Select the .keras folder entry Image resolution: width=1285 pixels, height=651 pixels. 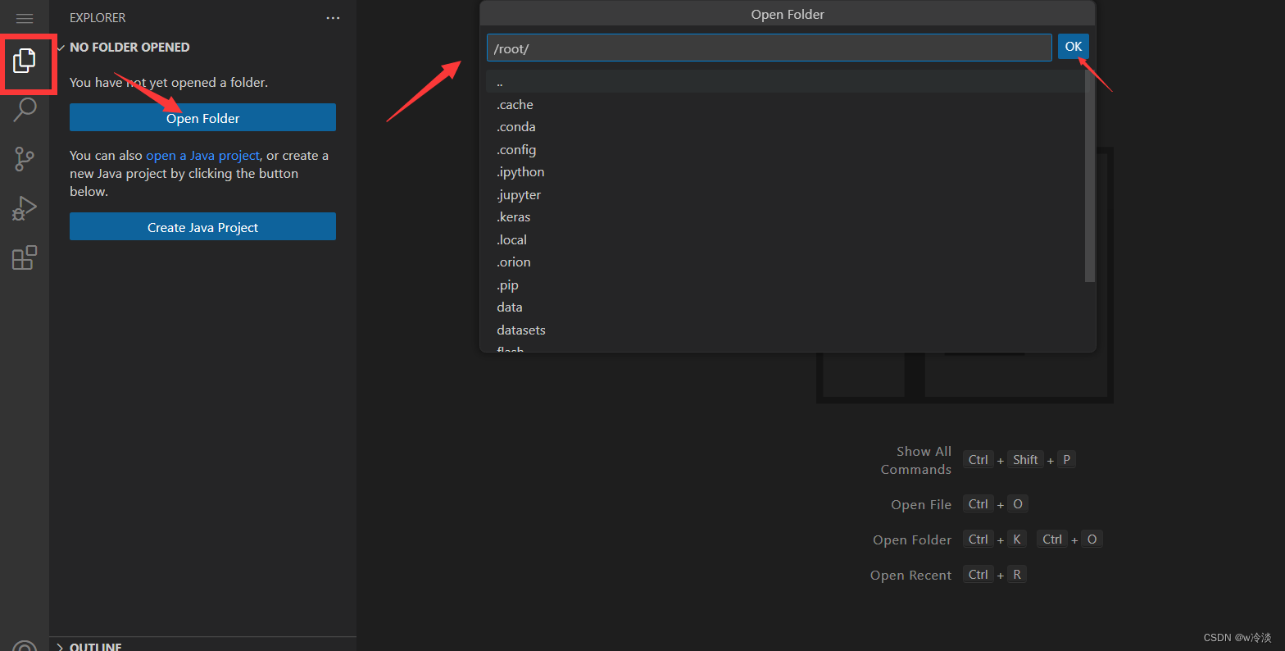pyautogui.click(x=785, y=217)
